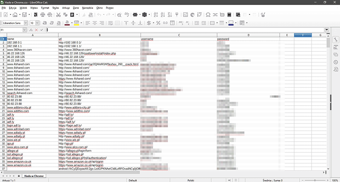Run the spelling check

(127, 15)
